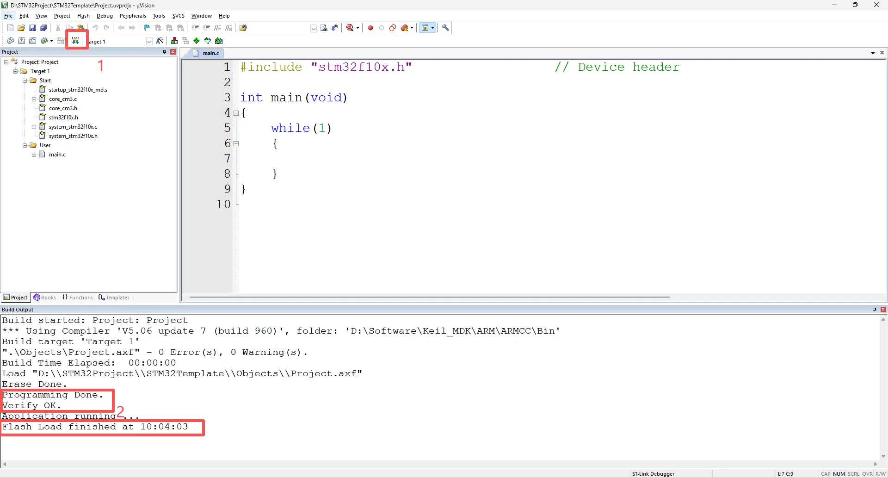Image resolution: width=888 pixels, height=478 pixels.
Task: Toggle the Build Output panel pin
Action: (875, 310)
